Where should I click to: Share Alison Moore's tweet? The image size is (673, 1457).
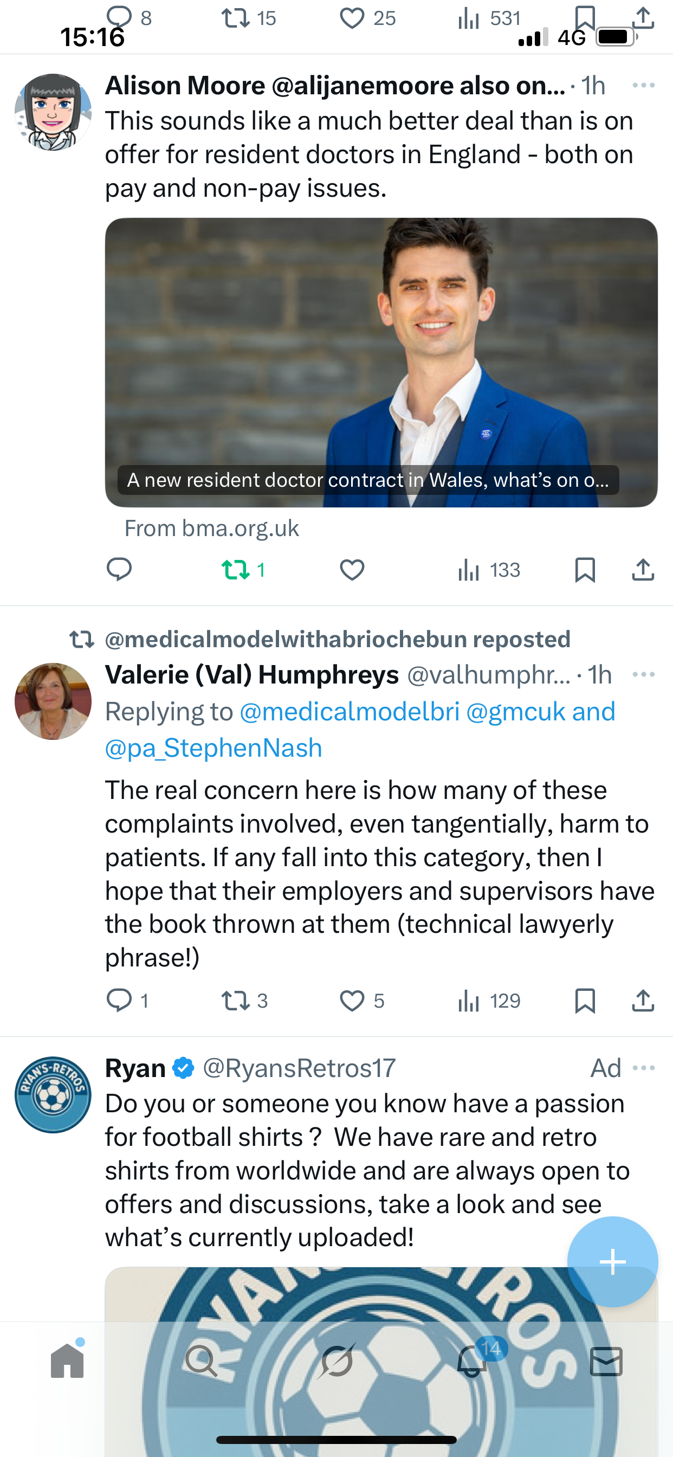pyautogui.click(x=643, y=569)
